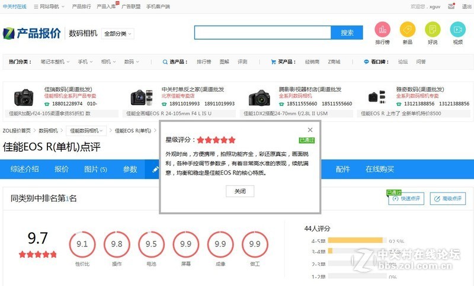The height and width of the screenshot is (286, 474).
Task: Expand the 笔记本整机 category menu
Action: 55,62
